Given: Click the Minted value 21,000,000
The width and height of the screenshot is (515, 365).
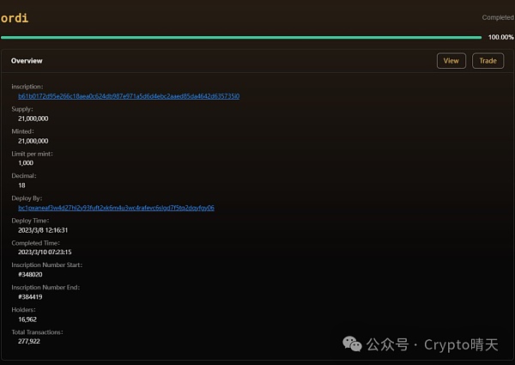Looking at the screenshot, I should (33, 141).
